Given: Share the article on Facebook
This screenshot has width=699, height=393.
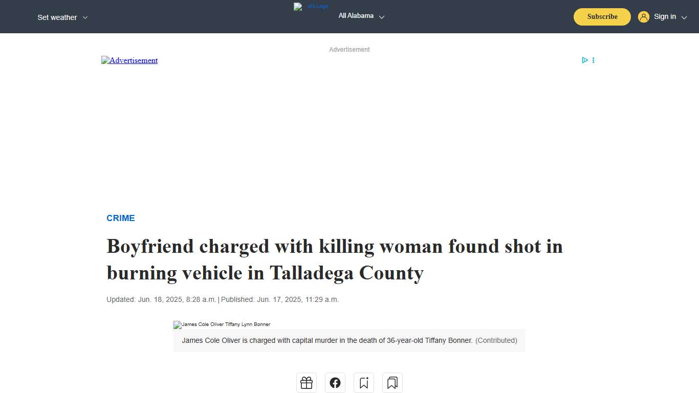Looking at the screenshot, I should pyautogui.click(x=335, y=382).
